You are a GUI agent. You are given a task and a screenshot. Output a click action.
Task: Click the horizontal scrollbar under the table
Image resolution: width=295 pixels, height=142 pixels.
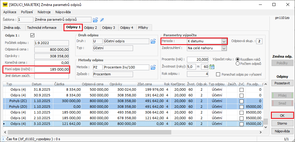(x=90, y=132)
